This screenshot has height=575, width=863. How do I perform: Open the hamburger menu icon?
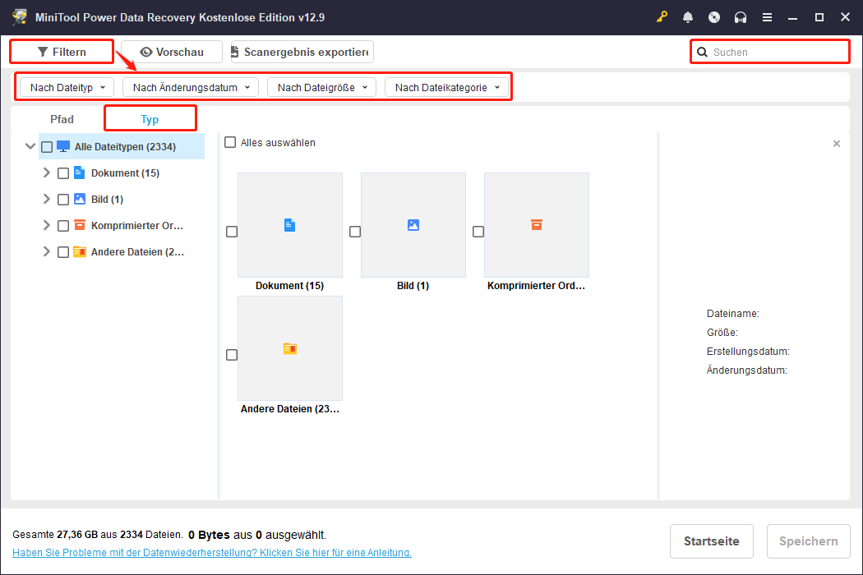tap(767, 17)
